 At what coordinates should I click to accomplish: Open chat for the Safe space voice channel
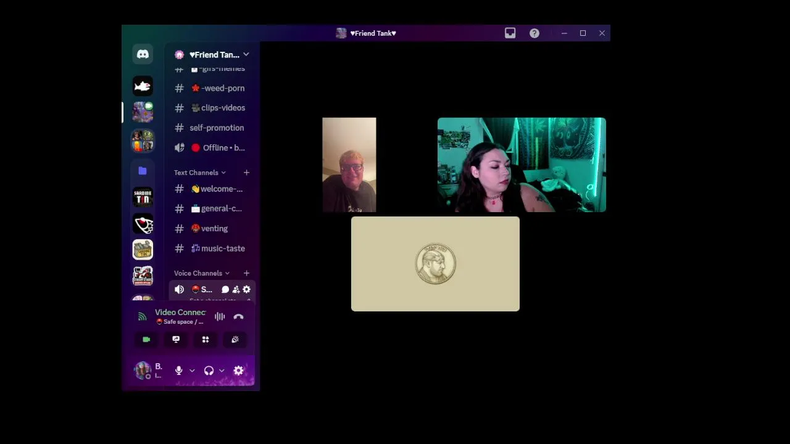tap(225, 289)
